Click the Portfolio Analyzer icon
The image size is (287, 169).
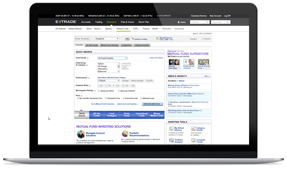tap(171, 141)
